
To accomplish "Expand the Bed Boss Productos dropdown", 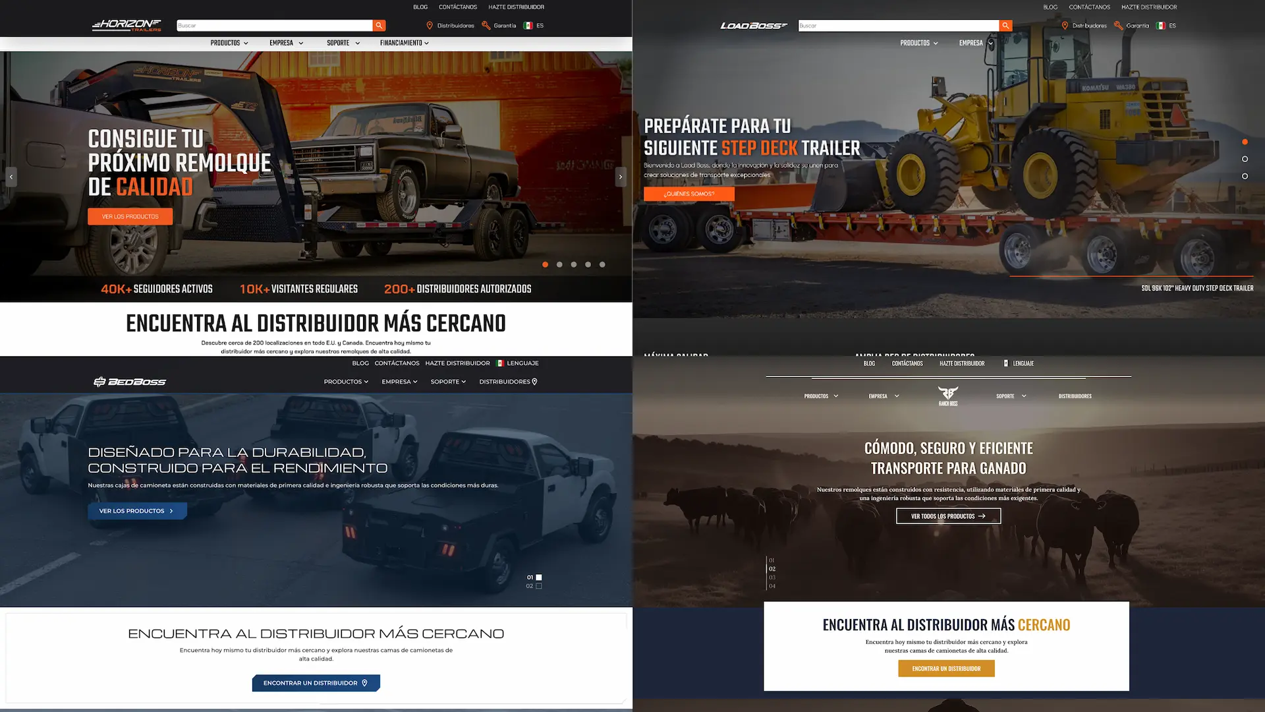I will click(346, 382).
